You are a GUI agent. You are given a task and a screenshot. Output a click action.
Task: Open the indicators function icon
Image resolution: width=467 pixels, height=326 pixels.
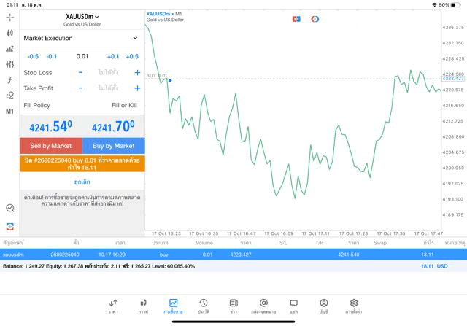click(x=9, y=80)
